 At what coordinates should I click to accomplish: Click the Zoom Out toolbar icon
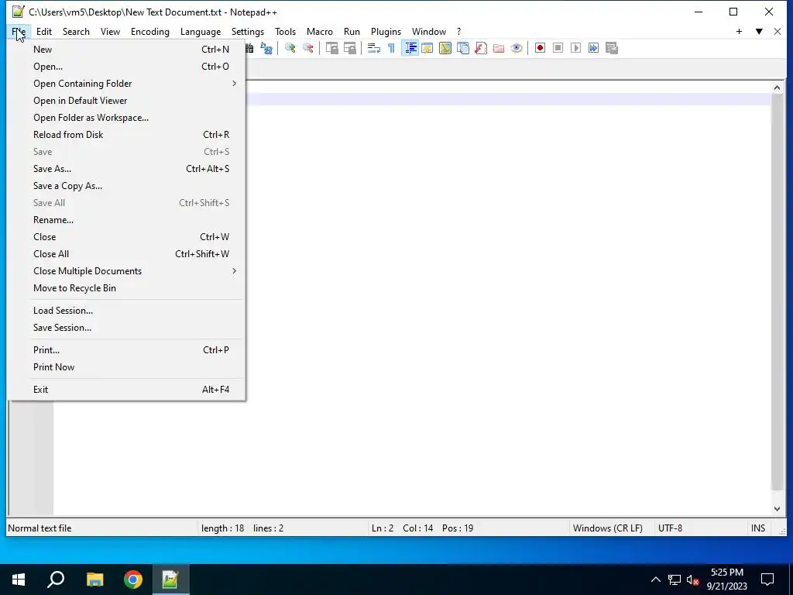pyautogui.click(x=308, y=48)
